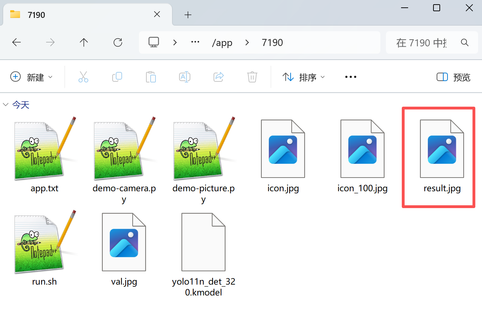
Task: Navigate back with the left arrow
Action: click(17, 43)
